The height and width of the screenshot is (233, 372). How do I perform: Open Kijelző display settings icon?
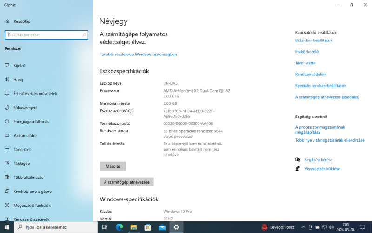pos(7,65)
